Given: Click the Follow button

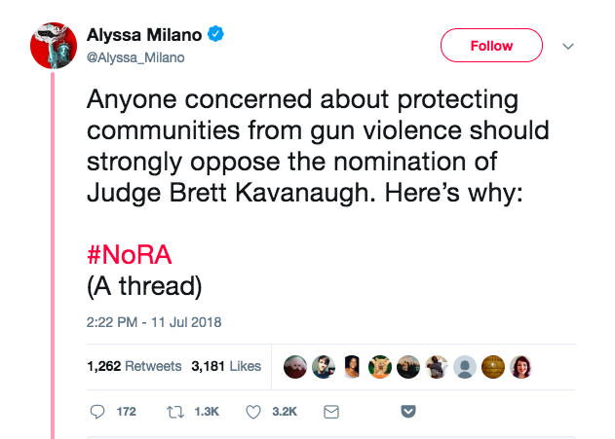Looking at the screenshot, I should pyautogui.click(x=491, y=46).
